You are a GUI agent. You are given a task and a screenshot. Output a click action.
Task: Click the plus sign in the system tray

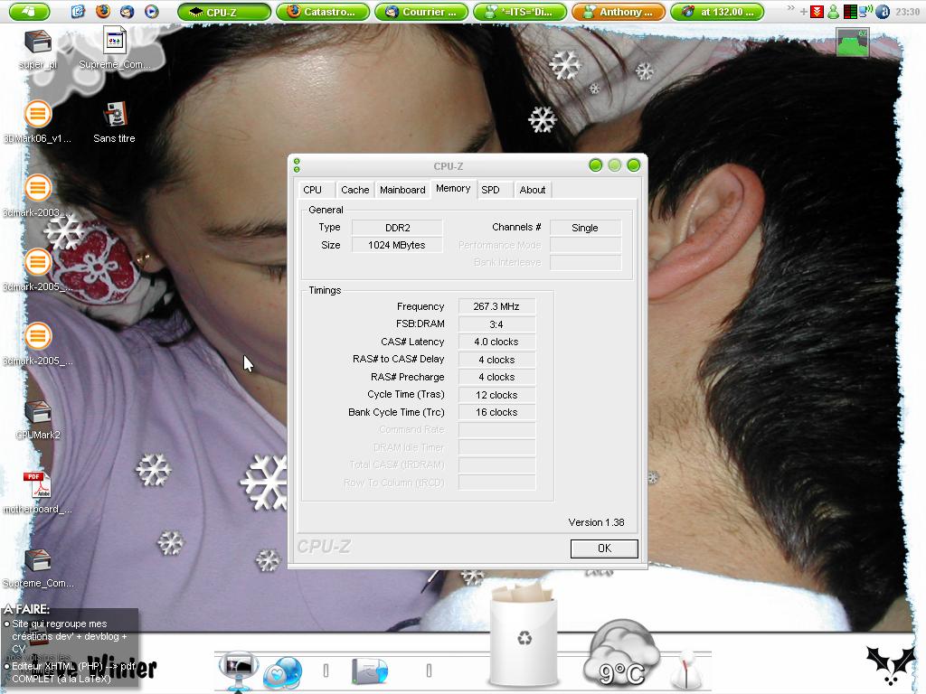click(803, 12)
